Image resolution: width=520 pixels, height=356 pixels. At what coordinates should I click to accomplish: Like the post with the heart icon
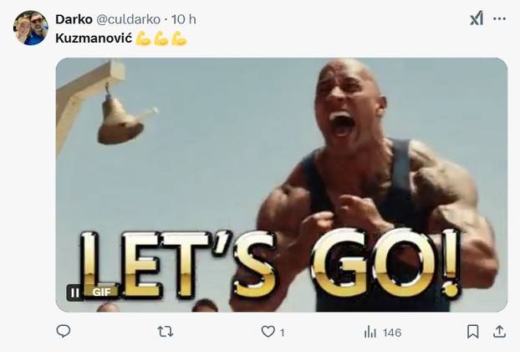coord(268,332)
